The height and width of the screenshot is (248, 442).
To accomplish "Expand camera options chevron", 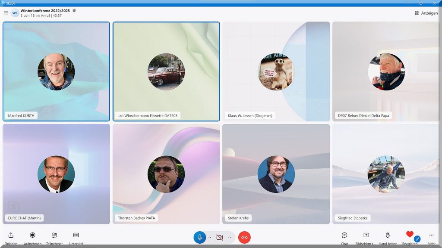I will coord(230,237).
